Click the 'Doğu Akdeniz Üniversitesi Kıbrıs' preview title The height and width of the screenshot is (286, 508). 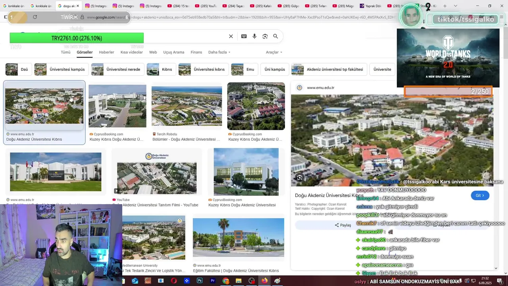[x=329, y=195]
